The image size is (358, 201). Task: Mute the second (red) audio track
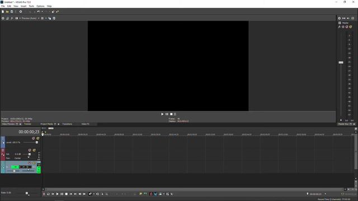[x=30, y=150]
